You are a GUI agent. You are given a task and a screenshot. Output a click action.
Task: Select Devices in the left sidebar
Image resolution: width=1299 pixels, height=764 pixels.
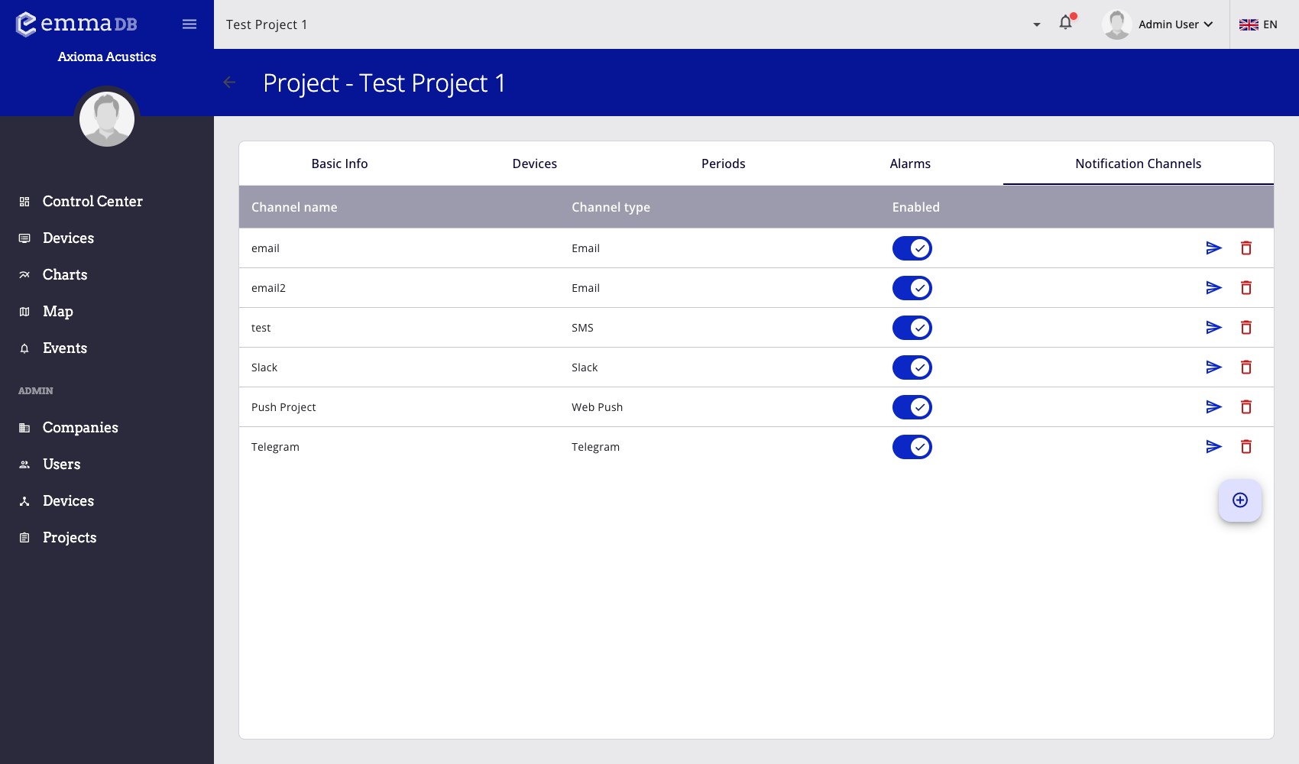pyautogui.click(x=68, y=238)
